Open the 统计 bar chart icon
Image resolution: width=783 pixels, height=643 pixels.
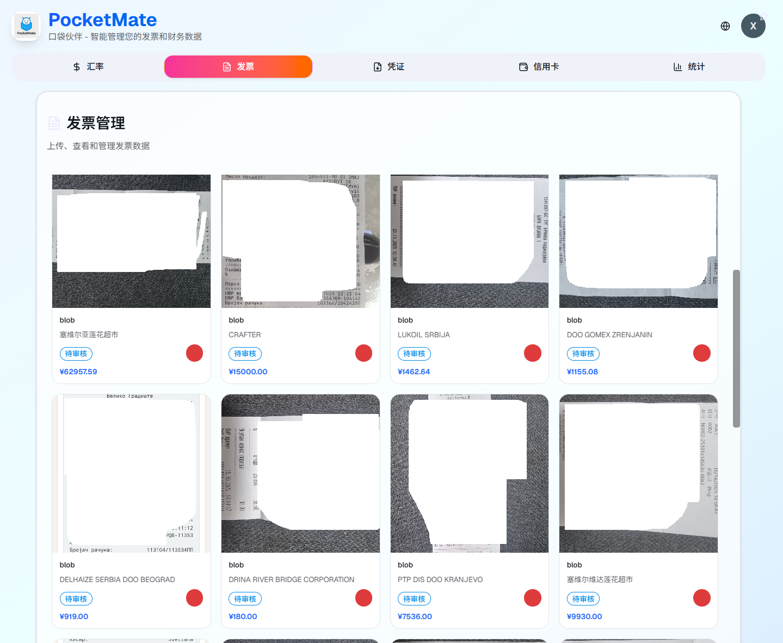coord(677,66)
